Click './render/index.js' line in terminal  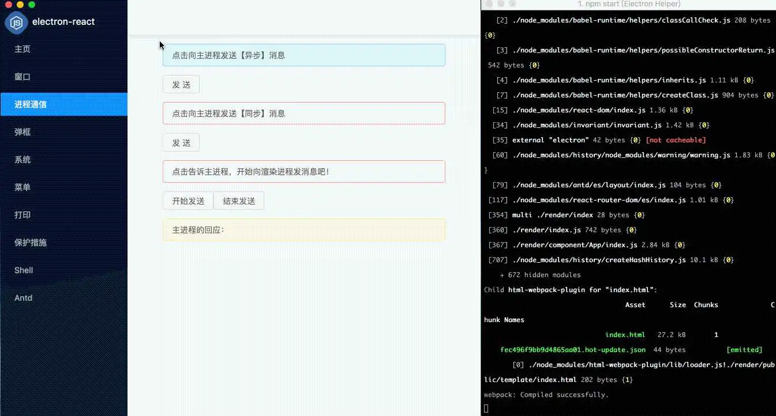click(563, 230)
